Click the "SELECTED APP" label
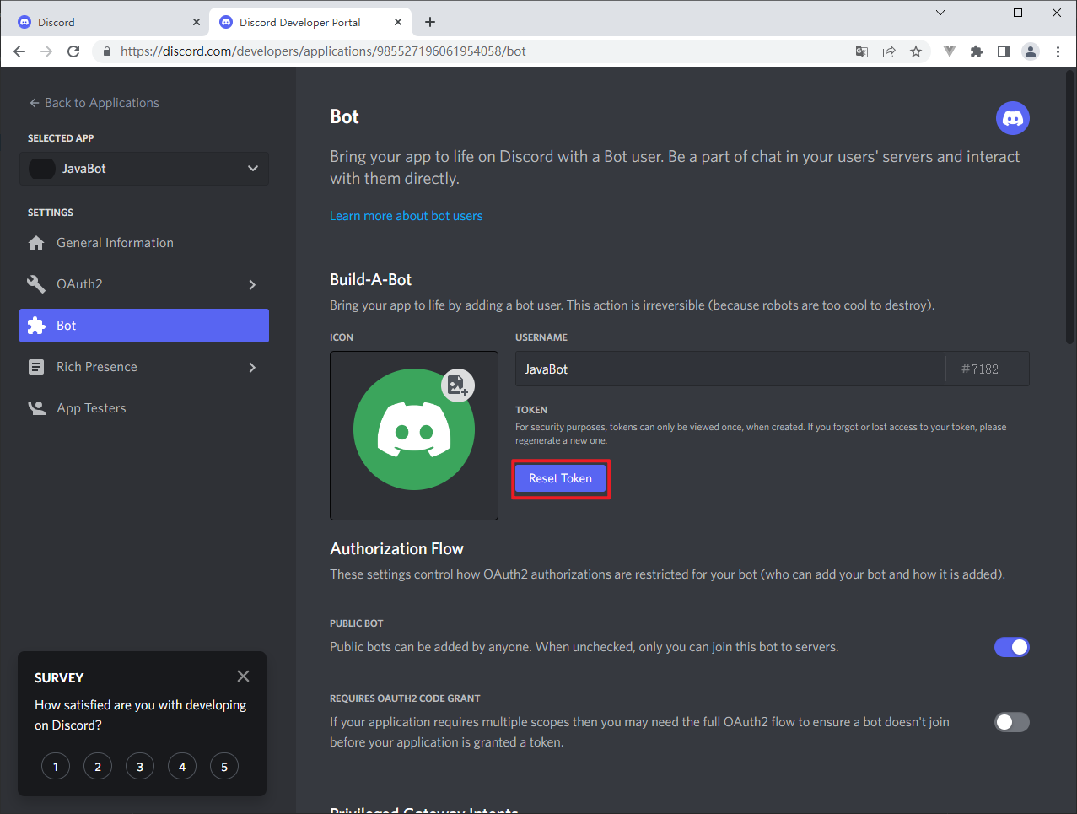 coord(61,138)
